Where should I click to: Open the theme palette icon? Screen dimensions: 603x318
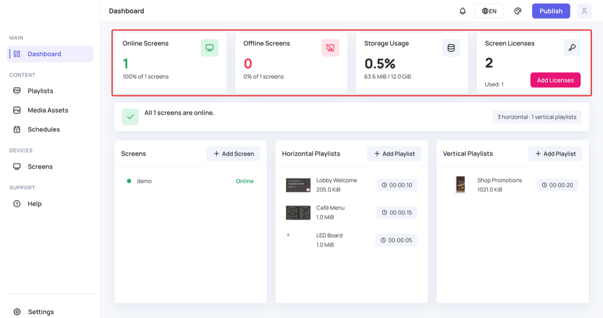point(518,11)
